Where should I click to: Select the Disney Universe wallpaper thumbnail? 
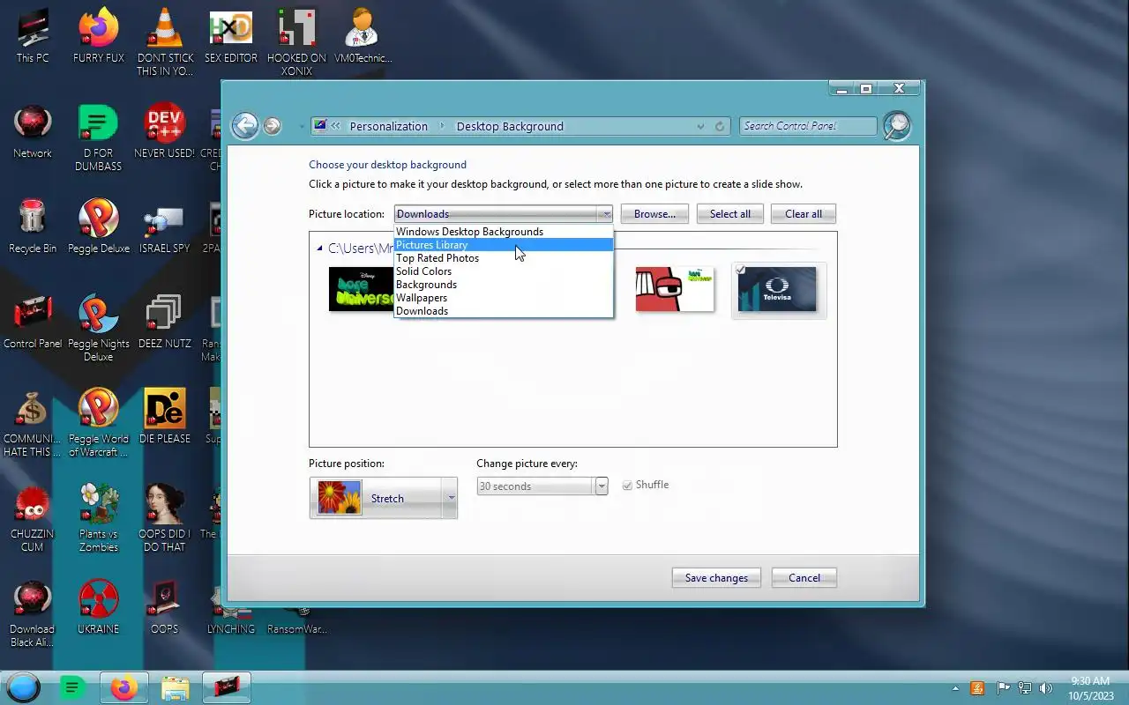[x=362, y=290]
